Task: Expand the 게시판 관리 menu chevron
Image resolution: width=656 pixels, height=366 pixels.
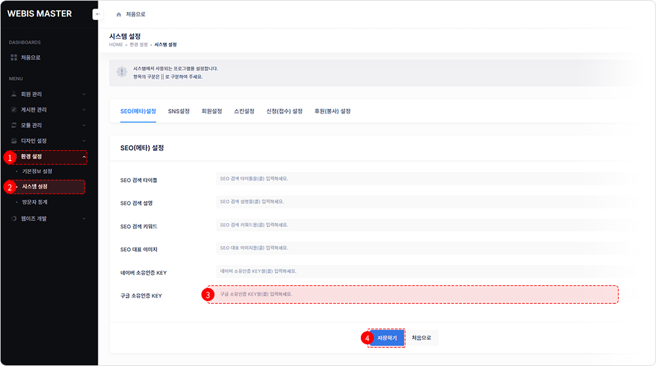Action: (84, 110)
